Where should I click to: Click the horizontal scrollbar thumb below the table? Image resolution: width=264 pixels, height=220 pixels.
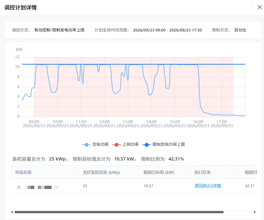click(119, 212)
